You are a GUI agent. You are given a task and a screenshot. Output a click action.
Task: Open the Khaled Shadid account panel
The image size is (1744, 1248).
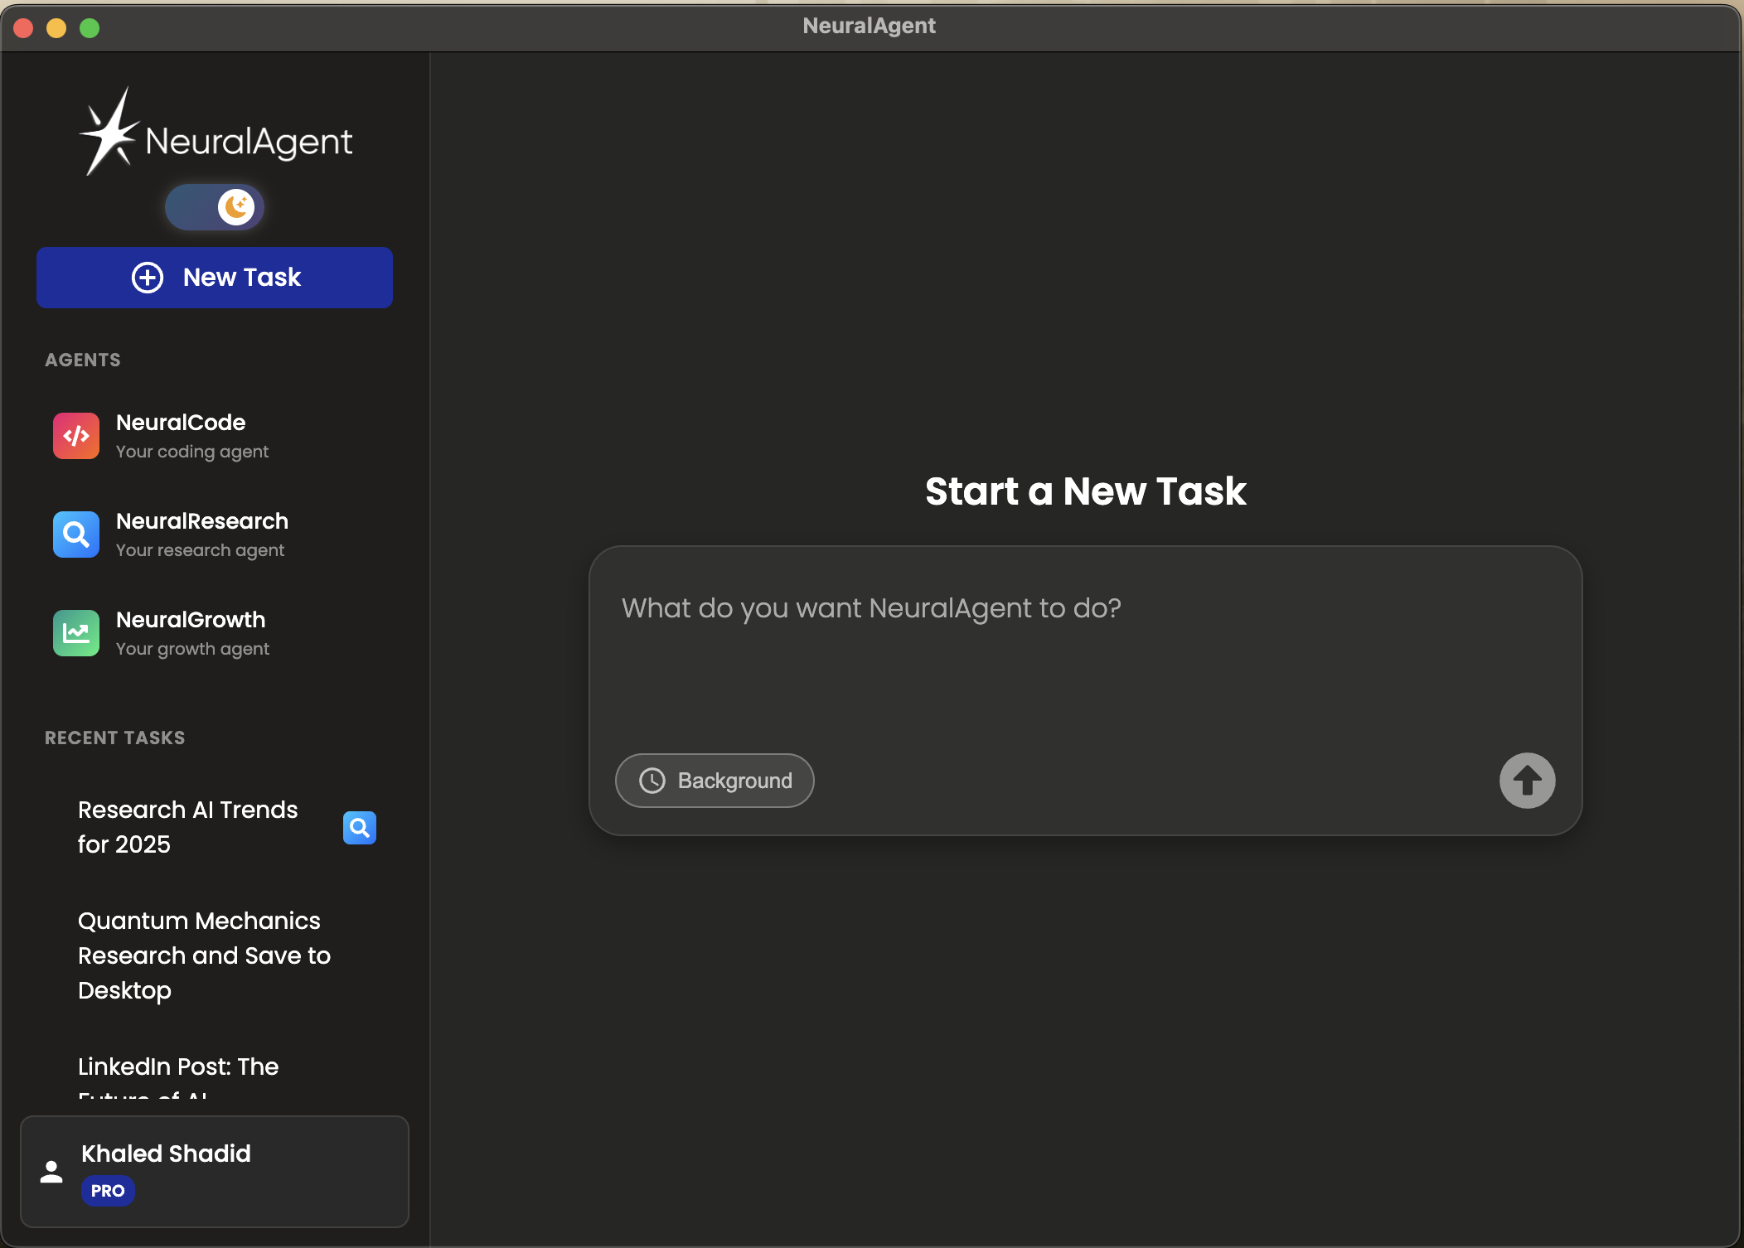tap(214, 1171)
